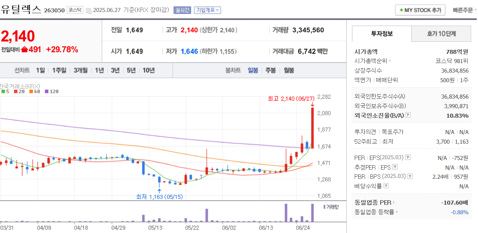The height and width of the screenshot is (233, 478).
Task: Click the 코스닥 market badge
Action: tap(75, 10)
